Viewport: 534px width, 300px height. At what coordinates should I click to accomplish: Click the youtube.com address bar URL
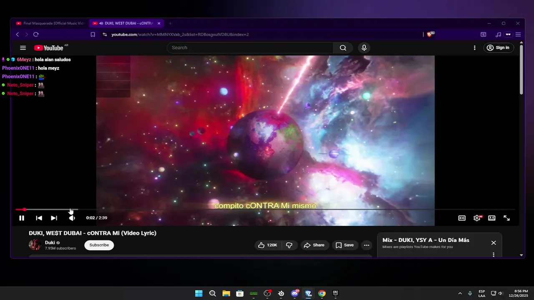[x=180, y=35]
